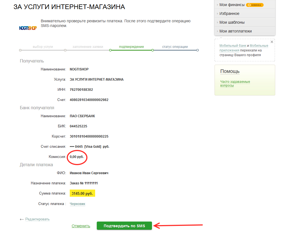Click the ИНН value 762700188302
The image size is (281, 238).
(x=81, y=90)
